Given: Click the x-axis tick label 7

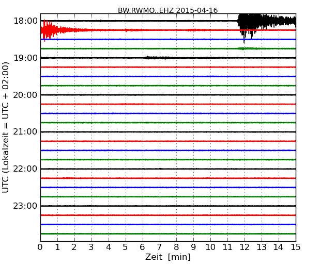Looking at the screenshot, I should click(x=159, y=247).
